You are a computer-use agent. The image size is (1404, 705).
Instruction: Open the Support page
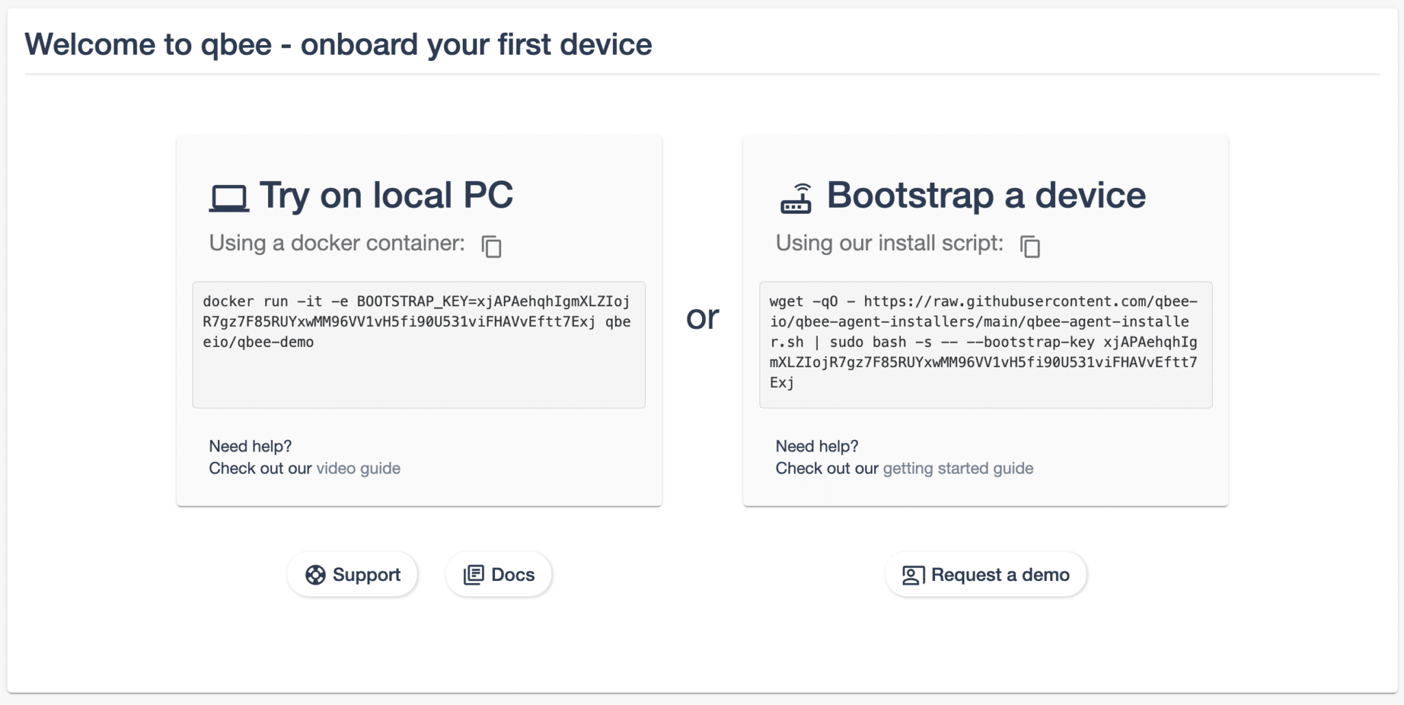[x=352, y=574]
